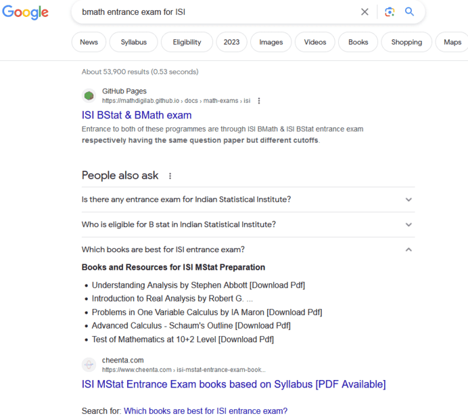This screenshot has width=468, height=420.
Task: Expand the B stat eligibility question
Action: (408, 225)
